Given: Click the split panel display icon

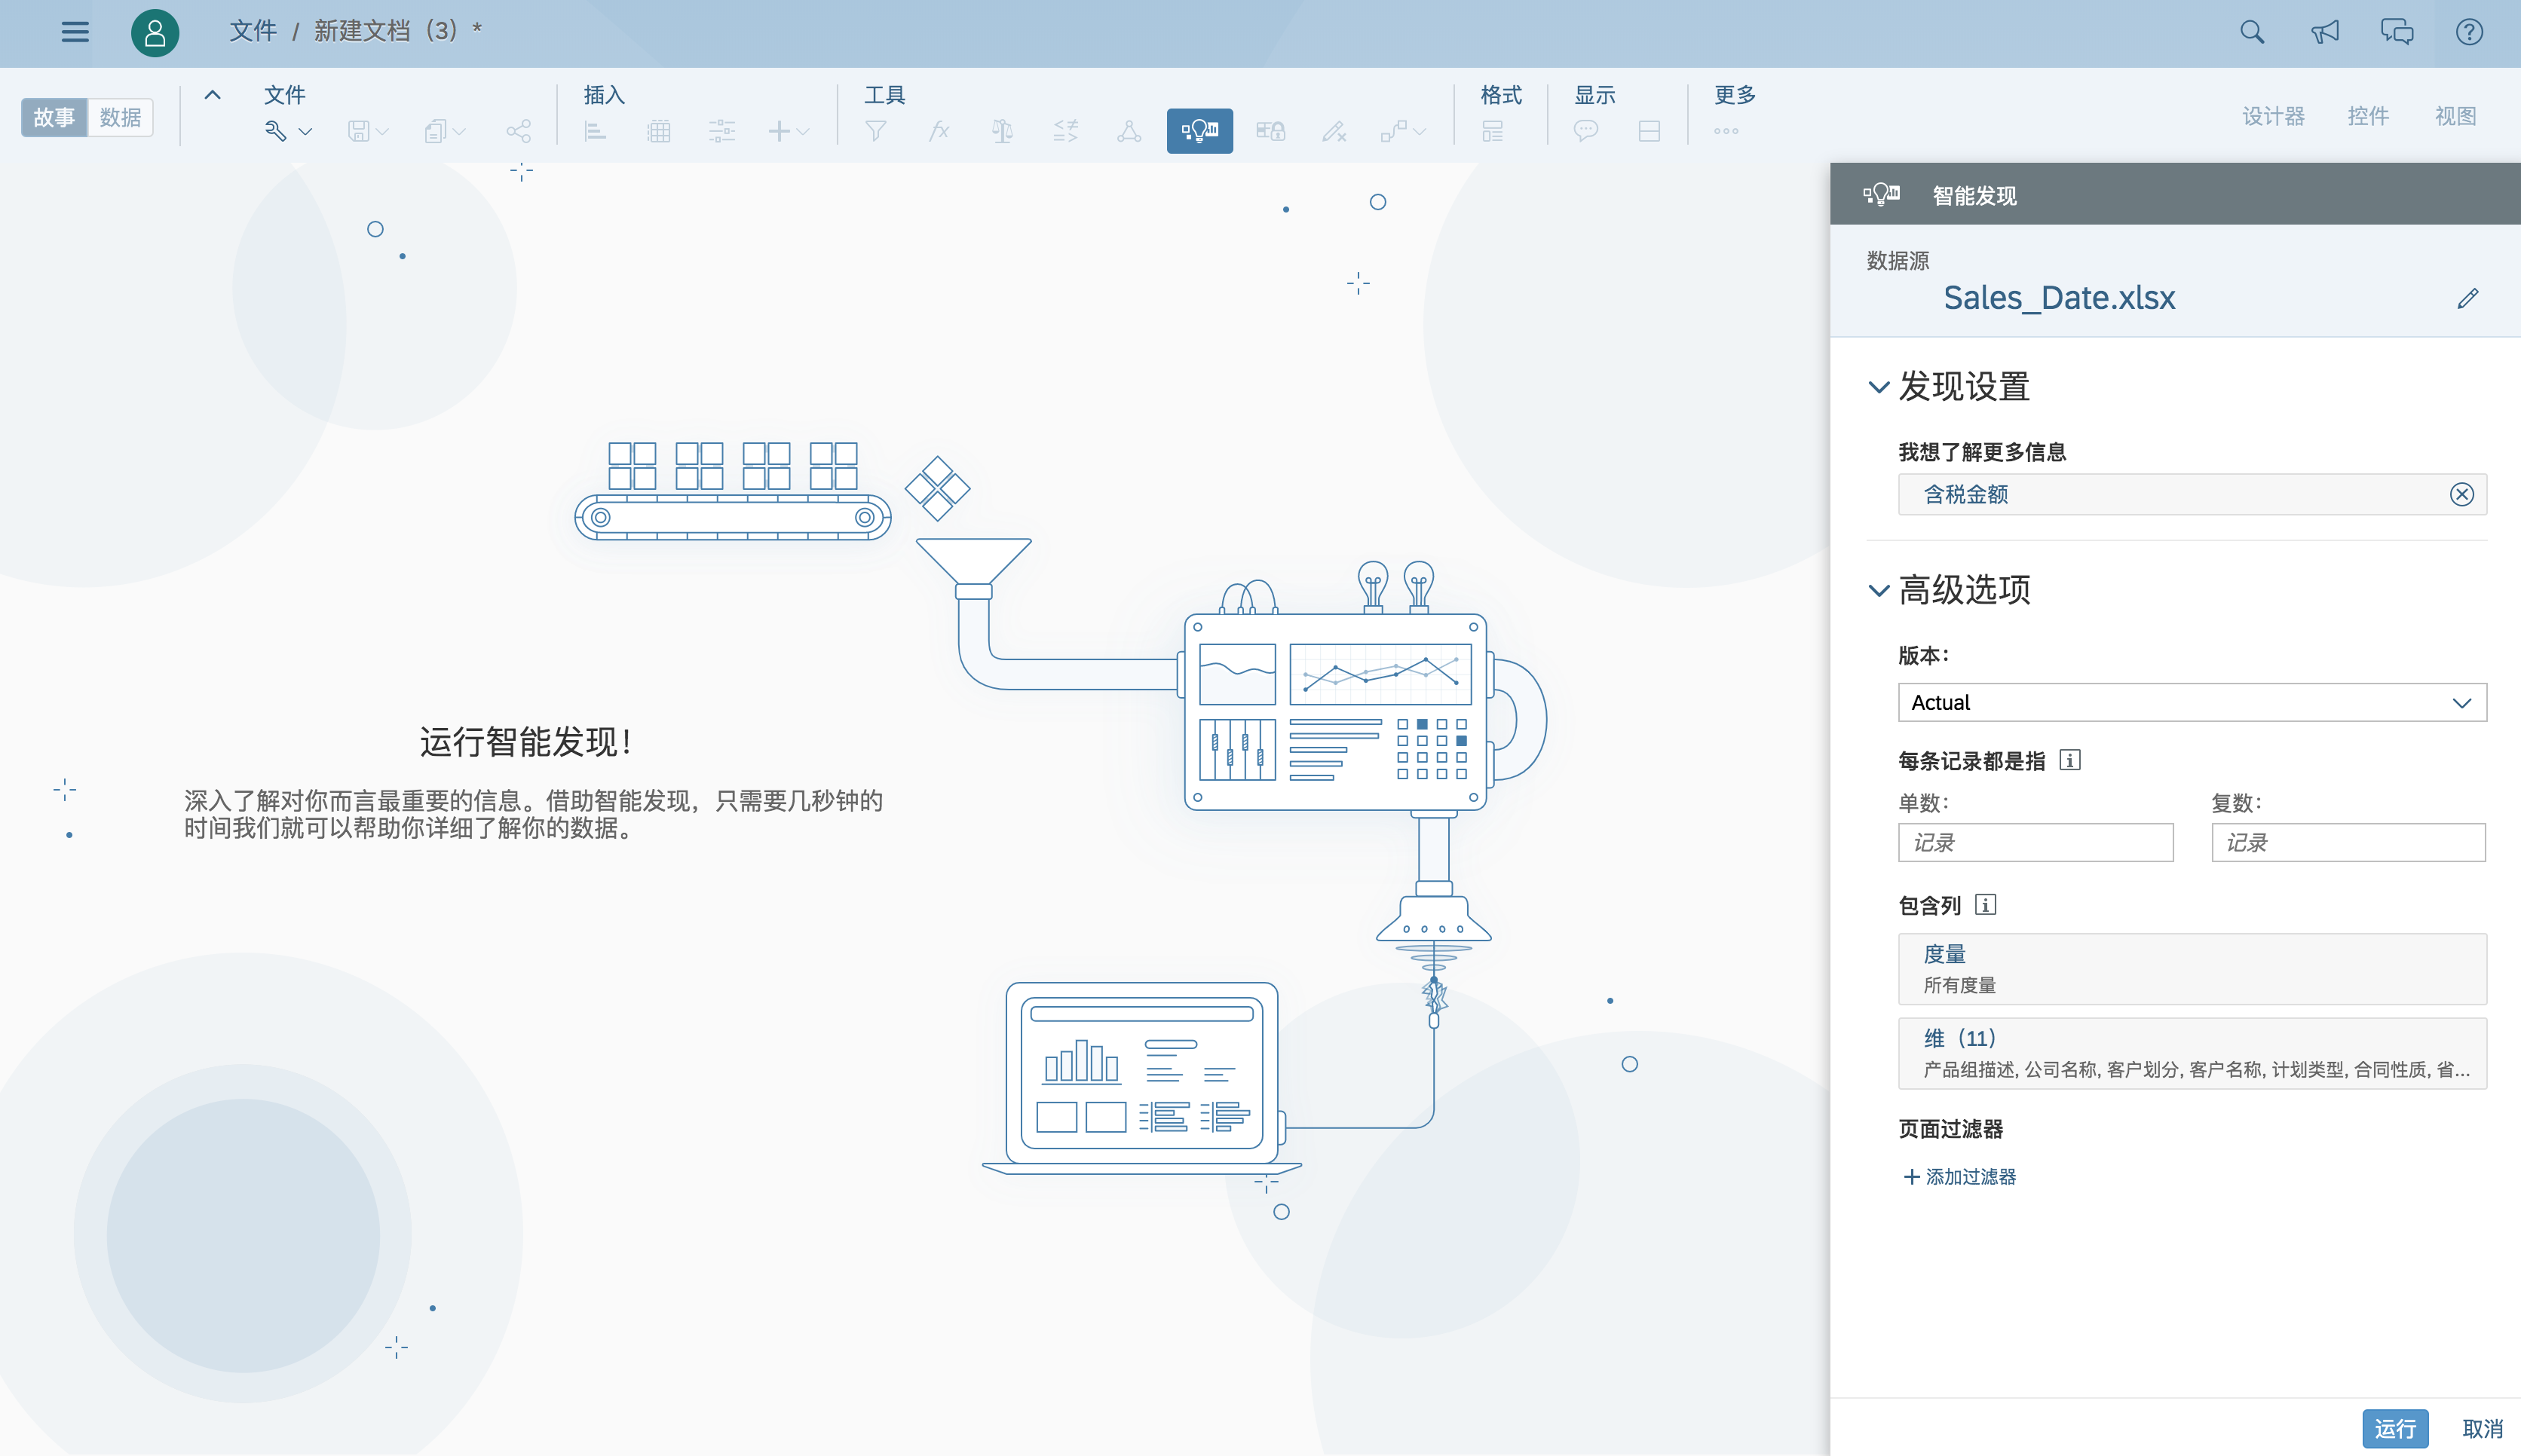Looking at the screenshot, I should tap(1650, 131).
